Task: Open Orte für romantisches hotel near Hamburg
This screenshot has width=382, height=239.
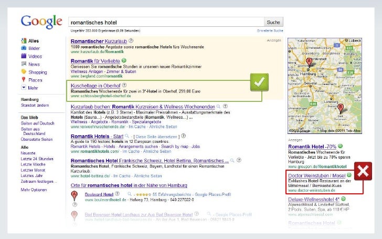Action: [129, 185]
